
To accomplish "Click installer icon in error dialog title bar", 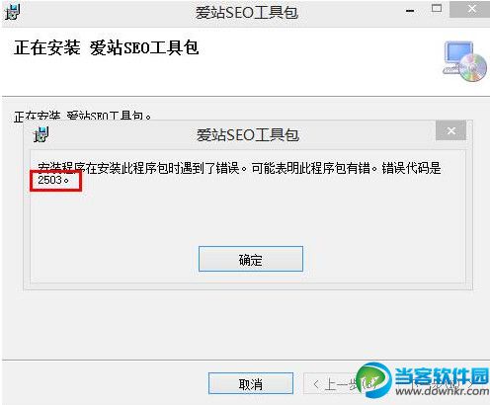I will point(41,134).
